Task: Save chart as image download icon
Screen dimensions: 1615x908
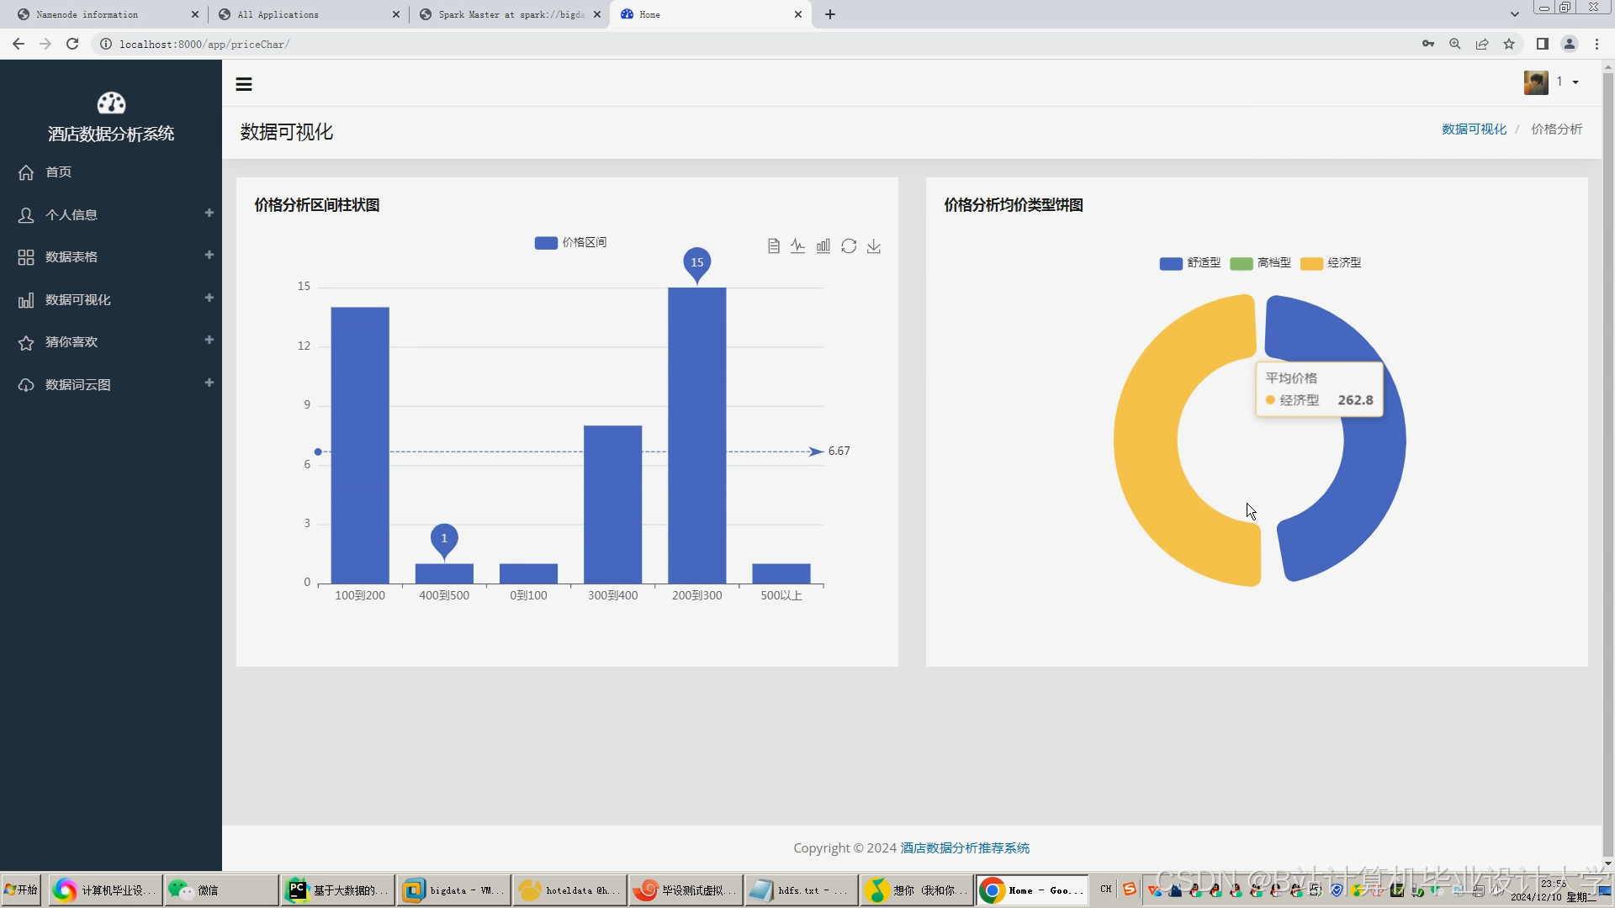Action: pyautogui.click(x=874, y=246)
